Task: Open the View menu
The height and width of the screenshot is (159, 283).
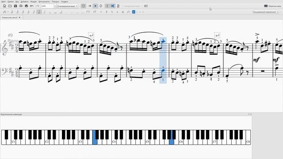Action: pyautogui.click(x=17, y=1)
